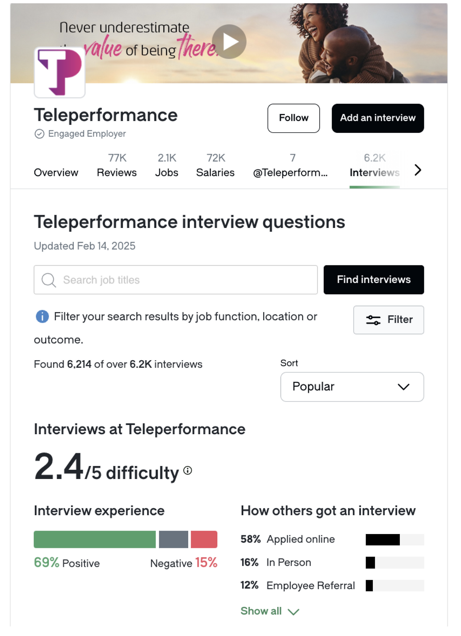
Task: Expand Show all interview sources
Action: [x=270, y=611]
